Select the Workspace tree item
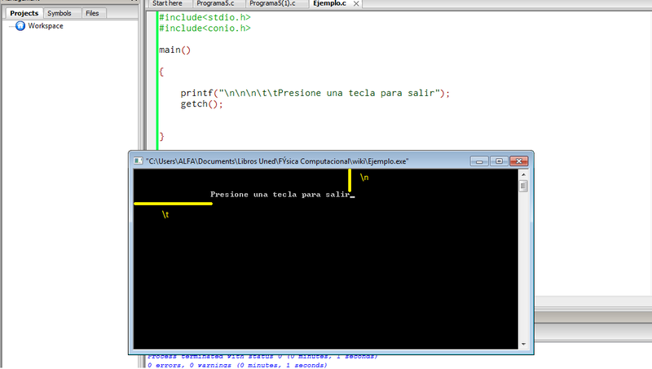652x369 pixels. pyautogui.click(x=46, y=26)
